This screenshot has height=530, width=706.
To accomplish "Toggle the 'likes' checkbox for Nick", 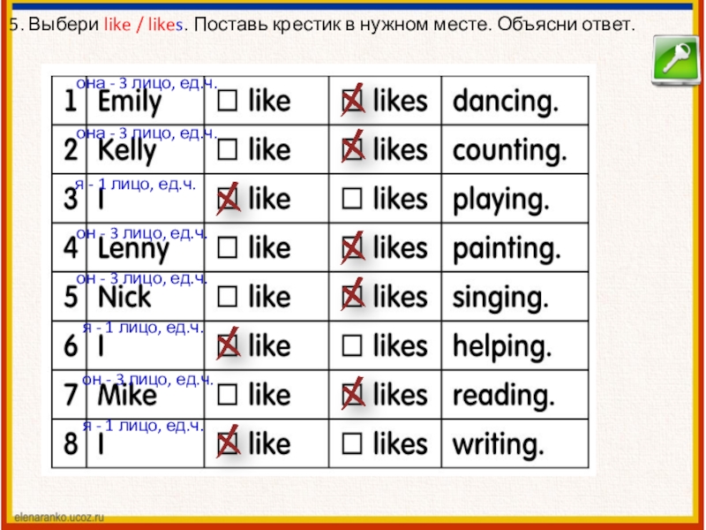I will click(352, 297).
